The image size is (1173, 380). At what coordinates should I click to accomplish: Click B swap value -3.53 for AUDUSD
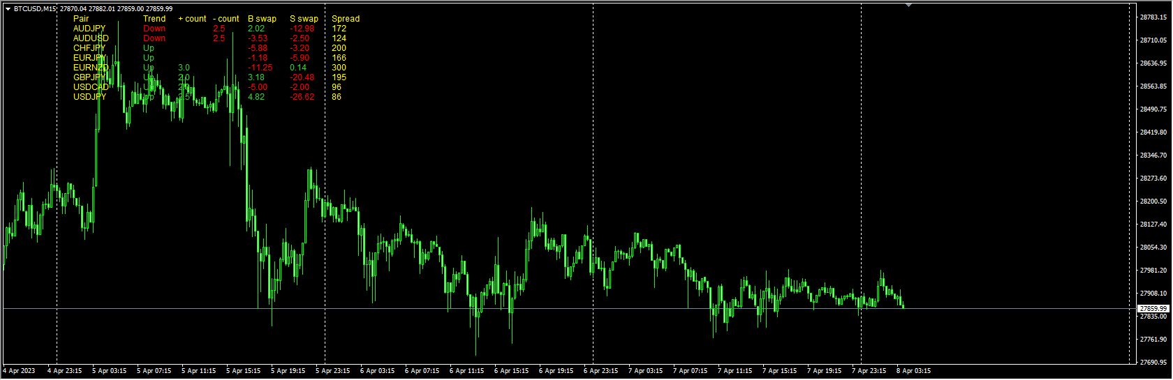coord(258,38)
